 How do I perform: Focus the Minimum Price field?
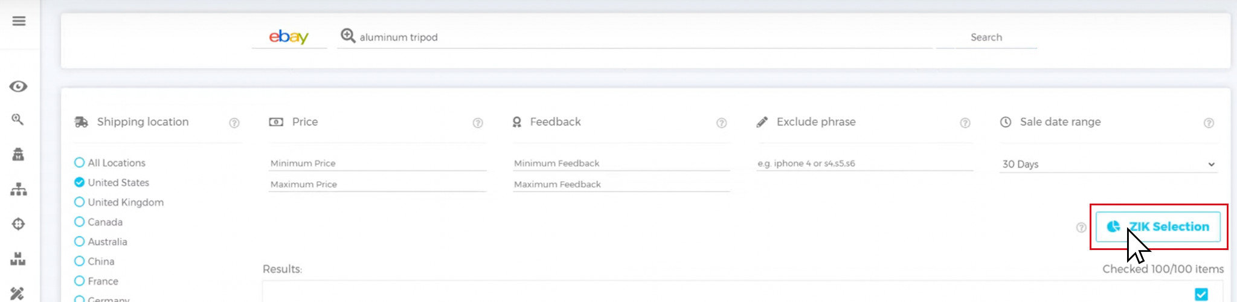point(378,163)
